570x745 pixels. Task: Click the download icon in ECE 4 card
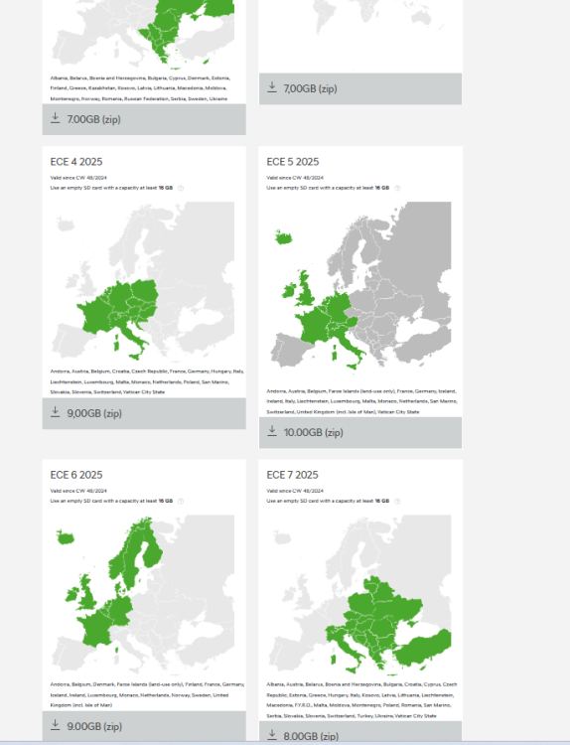coord(55,412)
